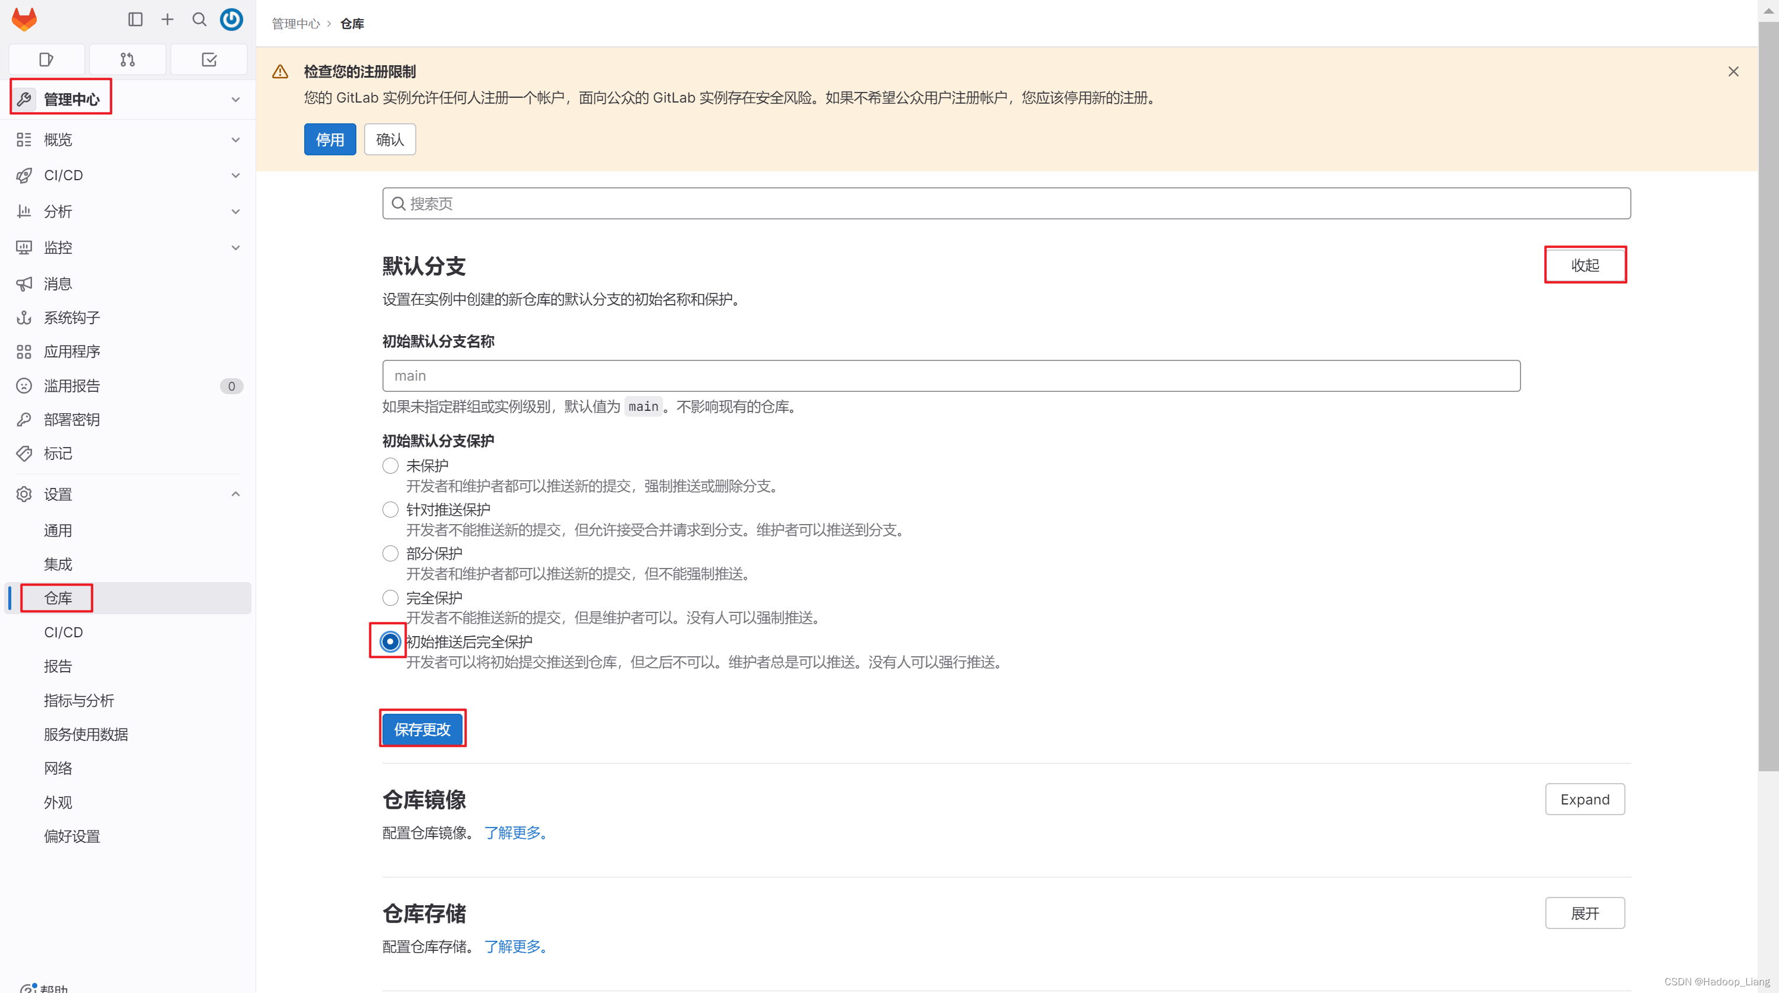Screen dimensions: 1779x993
Task: Open search with magnifier icon
Action: (200, 20)
